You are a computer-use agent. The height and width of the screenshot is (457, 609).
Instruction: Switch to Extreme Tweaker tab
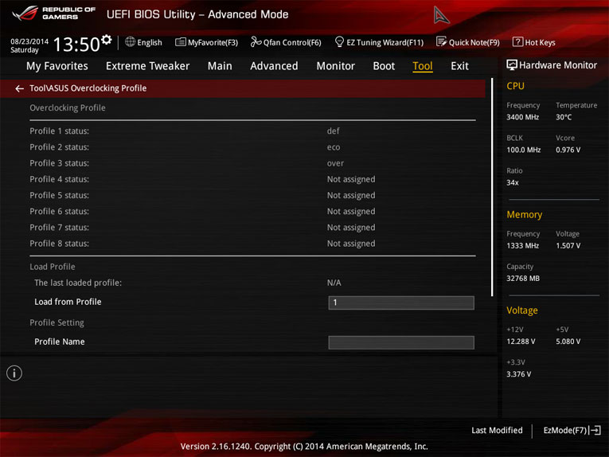(x=147, y=66)
